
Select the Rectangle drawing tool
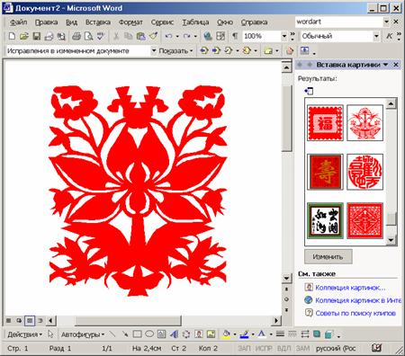137,334
